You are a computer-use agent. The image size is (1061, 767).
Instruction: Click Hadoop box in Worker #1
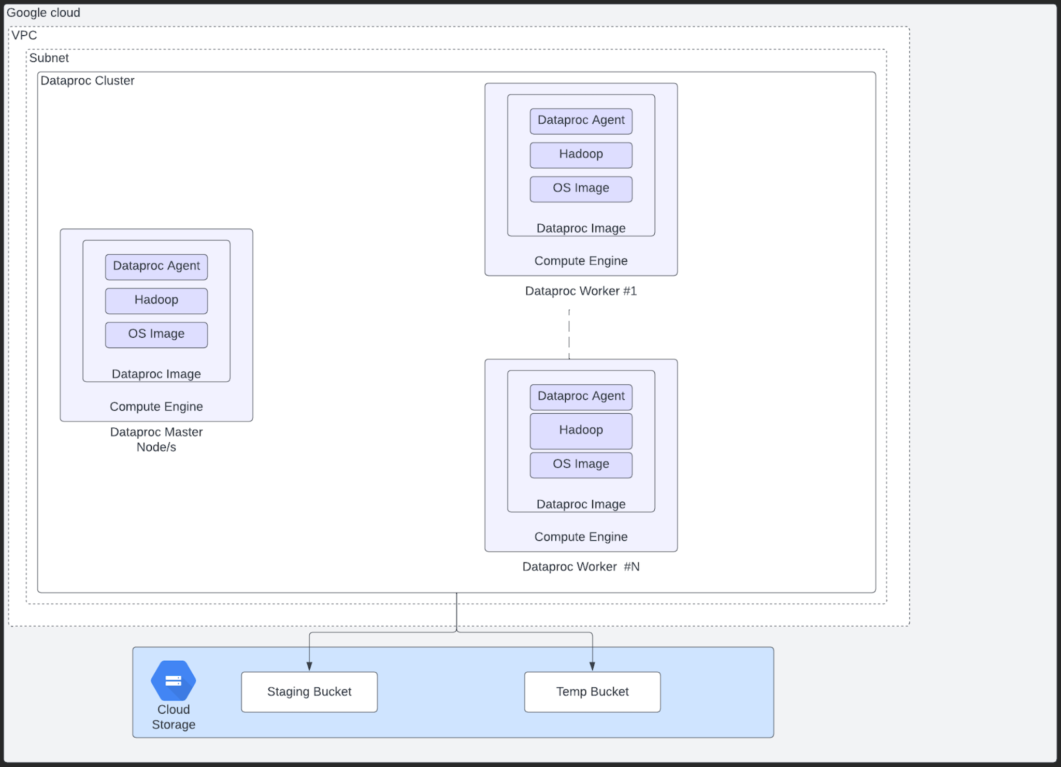coord(581,155)
